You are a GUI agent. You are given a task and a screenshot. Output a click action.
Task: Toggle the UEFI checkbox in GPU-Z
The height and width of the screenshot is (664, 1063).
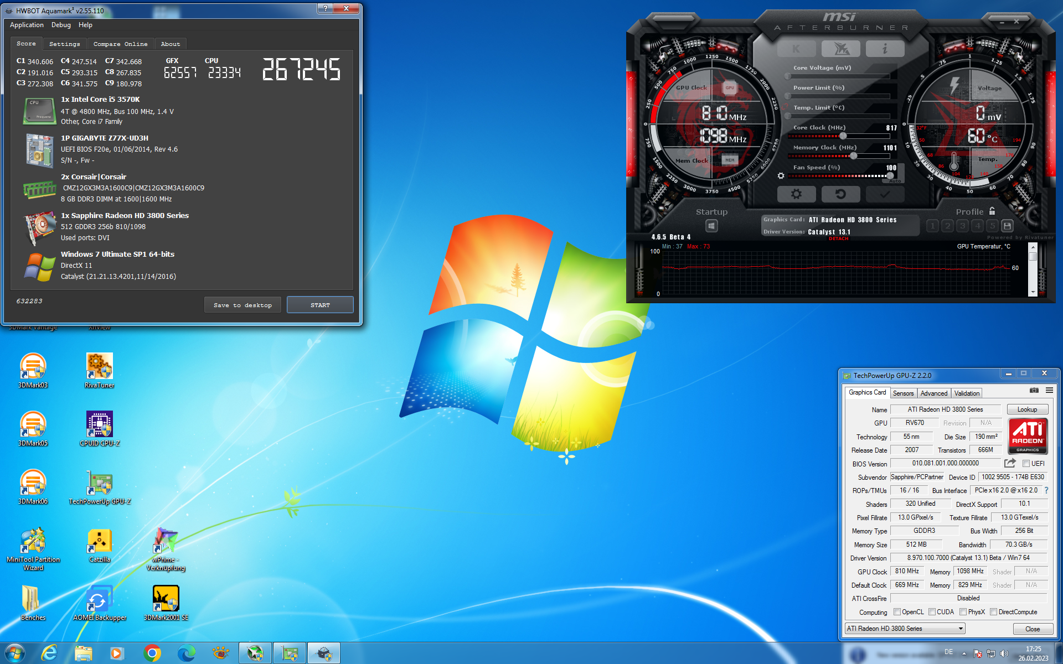pyautogui.click(x=1026, y=464)
